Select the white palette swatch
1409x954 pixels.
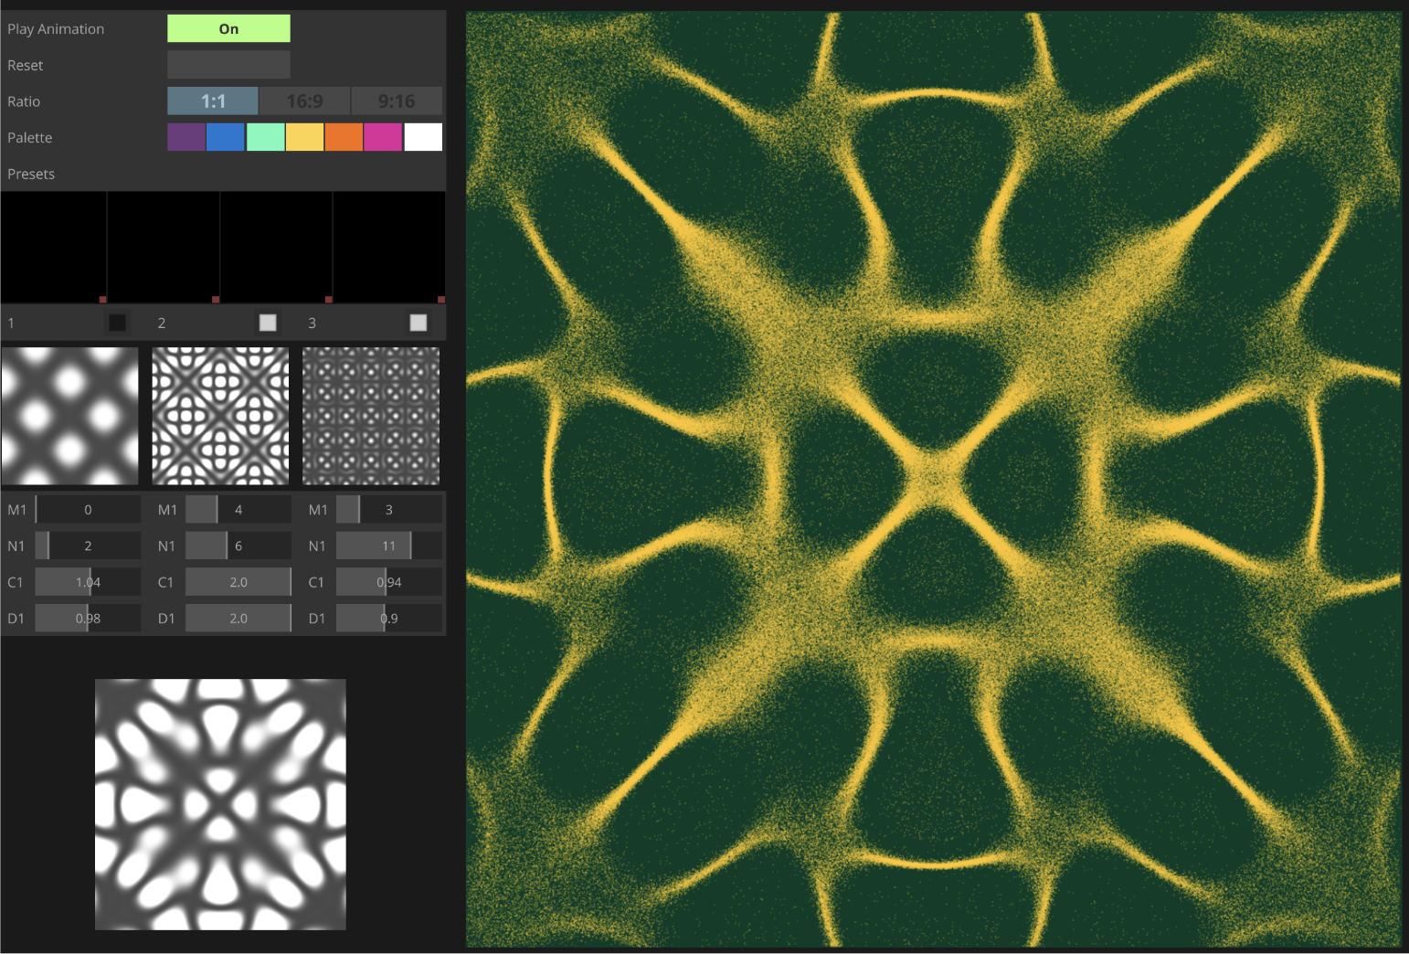tap(422, 136)
